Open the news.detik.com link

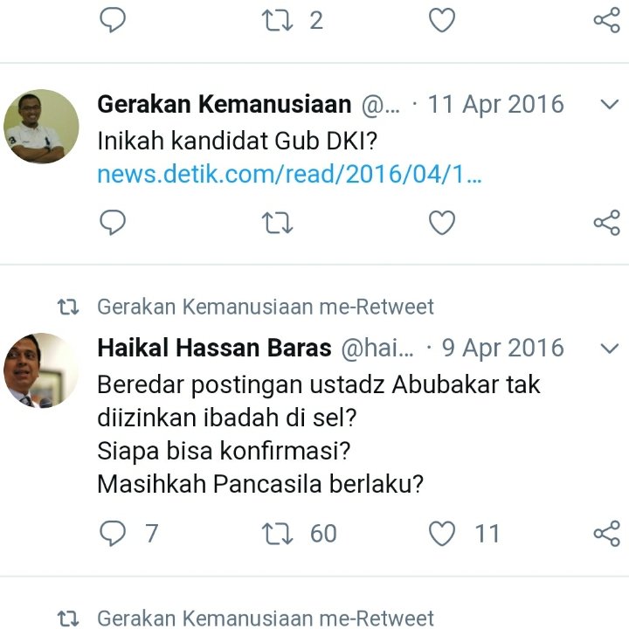[289, 175]
